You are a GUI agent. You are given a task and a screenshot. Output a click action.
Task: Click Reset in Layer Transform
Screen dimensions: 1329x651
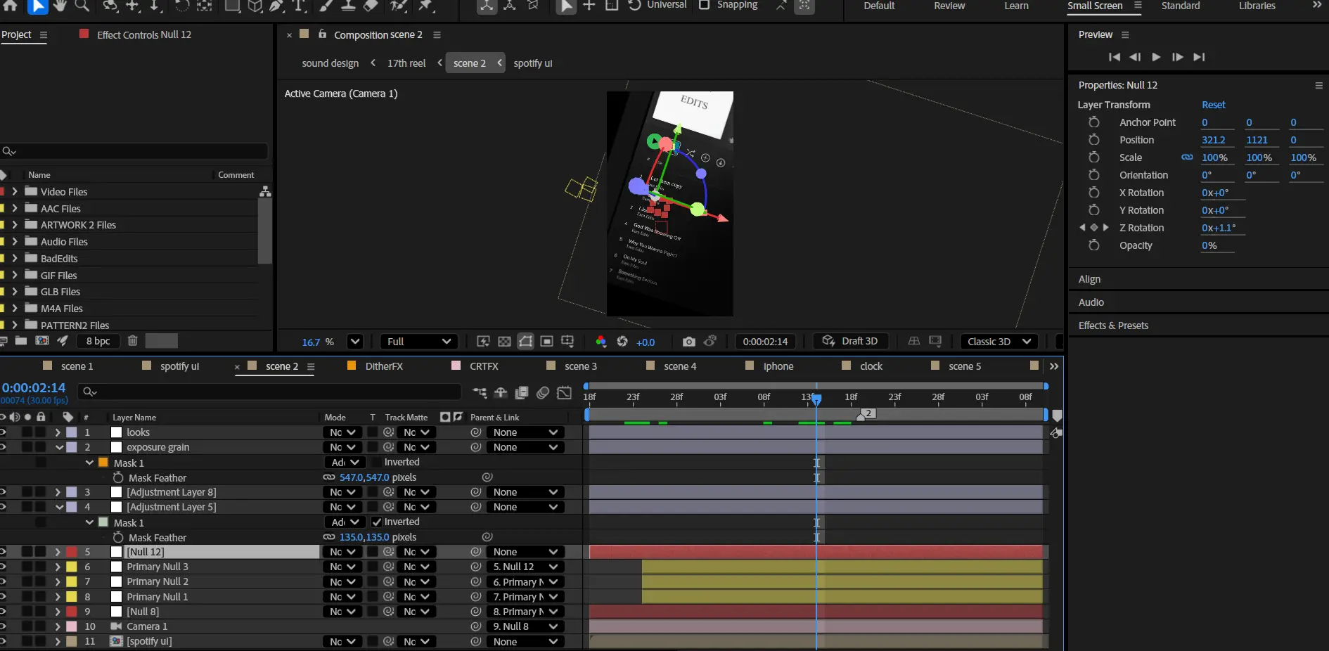click(1213, 105)
